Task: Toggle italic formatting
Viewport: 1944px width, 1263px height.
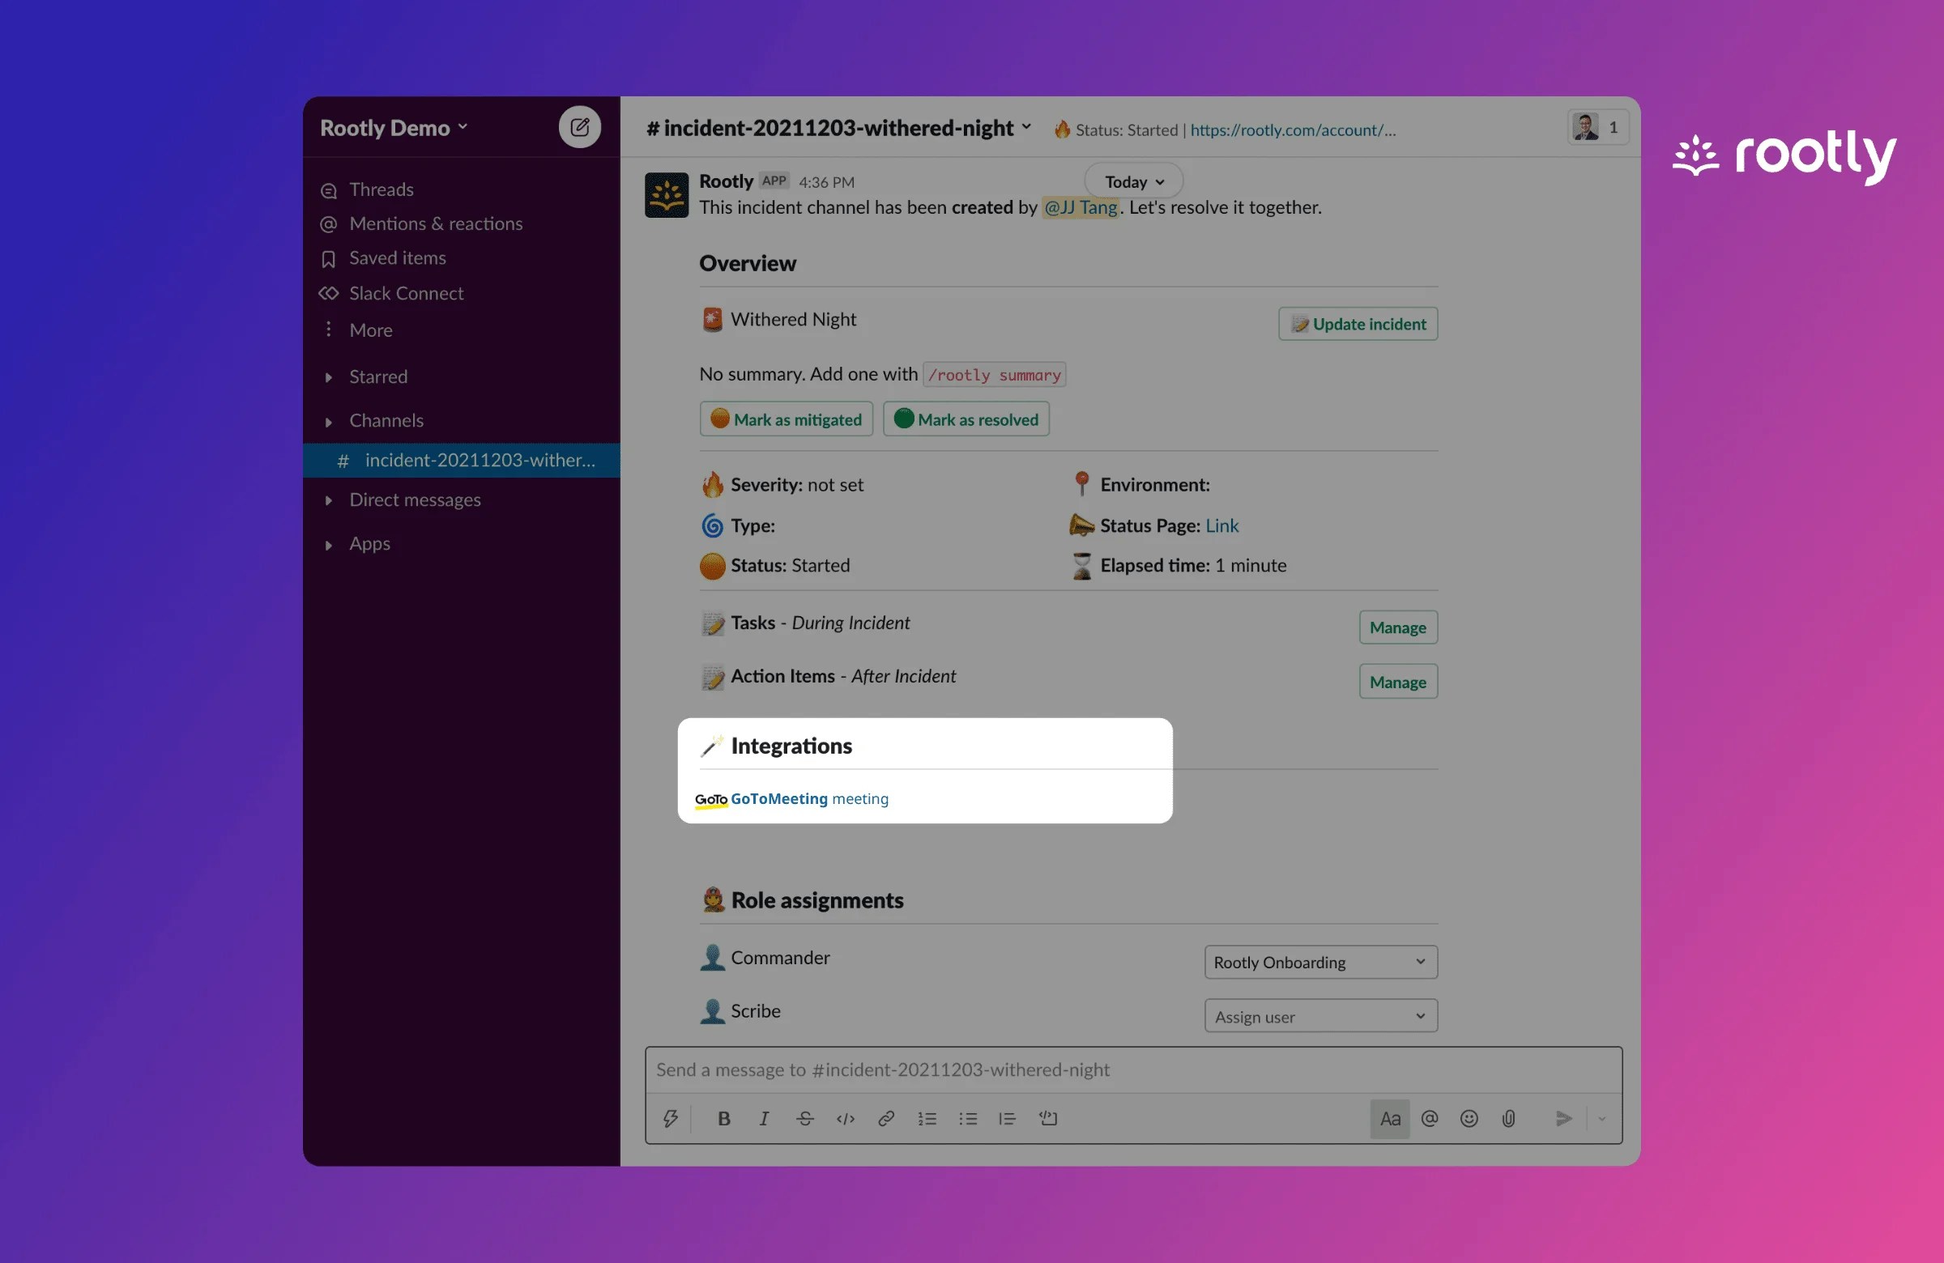Action: pos(764,1119)
